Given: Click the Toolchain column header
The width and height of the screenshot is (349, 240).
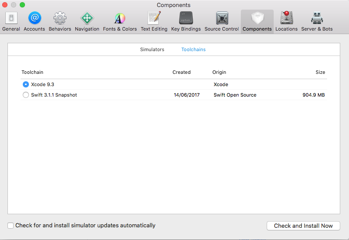Looking at the screenshot, I should pyautogui.click(x=32, y=72).
